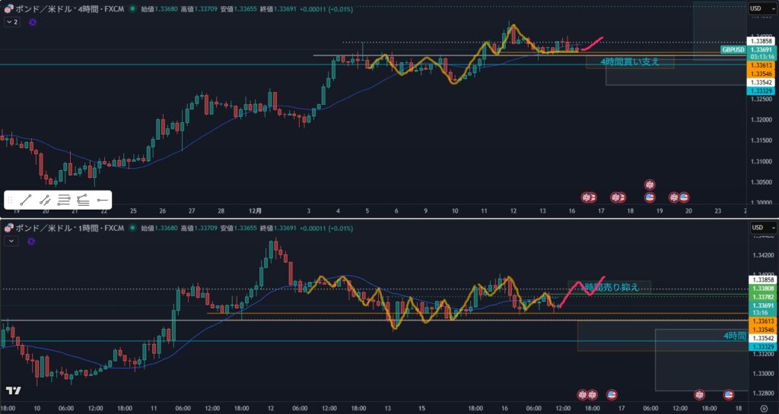Choose the horizontal lines channel tool

(x=64, y=201)
